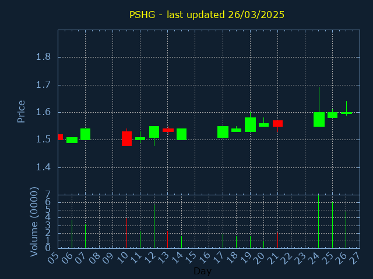
Task: Select the 'Price' y-axis label
Action: pos(21,112)
